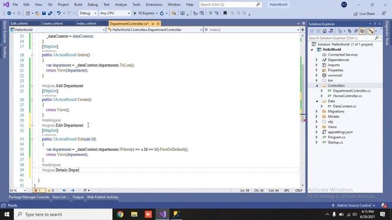Toggle Show All Files in Solution Explorer
The width and height of the screenshot is (392, 220).
pos(362,31)
